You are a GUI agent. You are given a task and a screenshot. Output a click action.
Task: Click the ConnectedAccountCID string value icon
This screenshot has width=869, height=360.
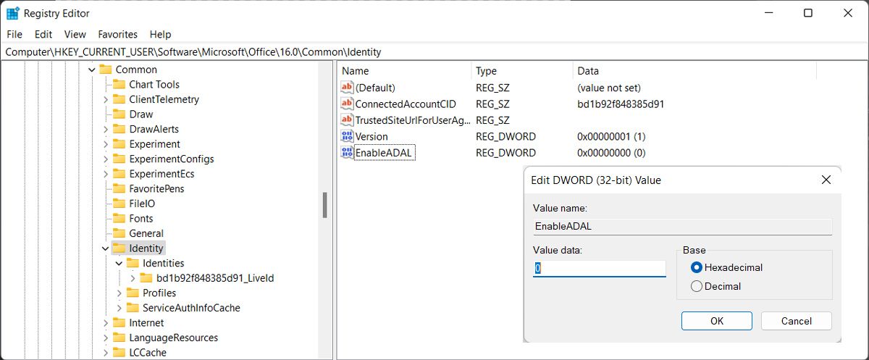click(347, 104)
